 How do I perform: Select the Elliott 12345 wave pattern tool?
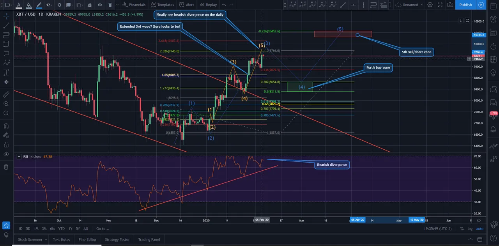pos(292,5)
